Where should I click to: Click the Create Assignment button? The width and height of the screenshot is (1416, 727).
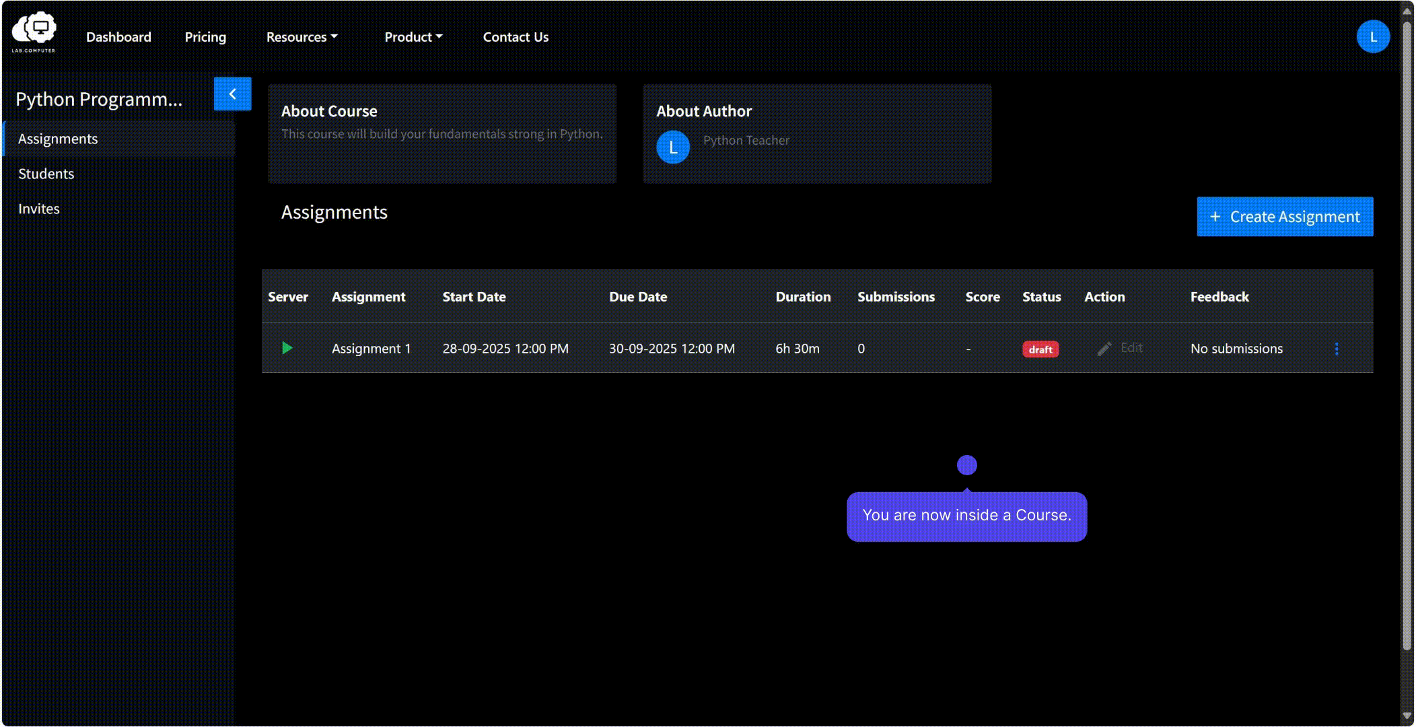[x=1285, y=217]
